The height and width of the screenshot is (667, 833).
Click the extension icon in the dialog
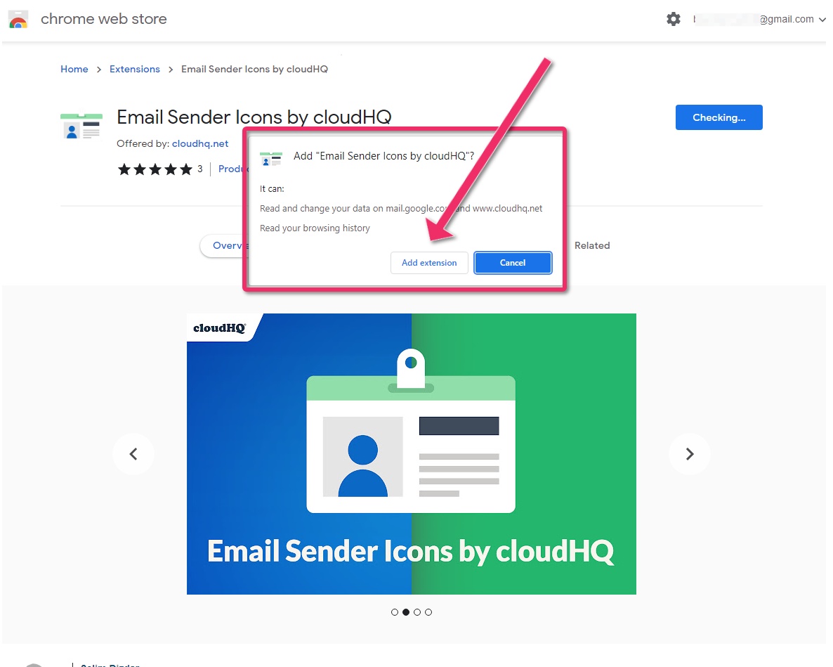pos(271,159)
